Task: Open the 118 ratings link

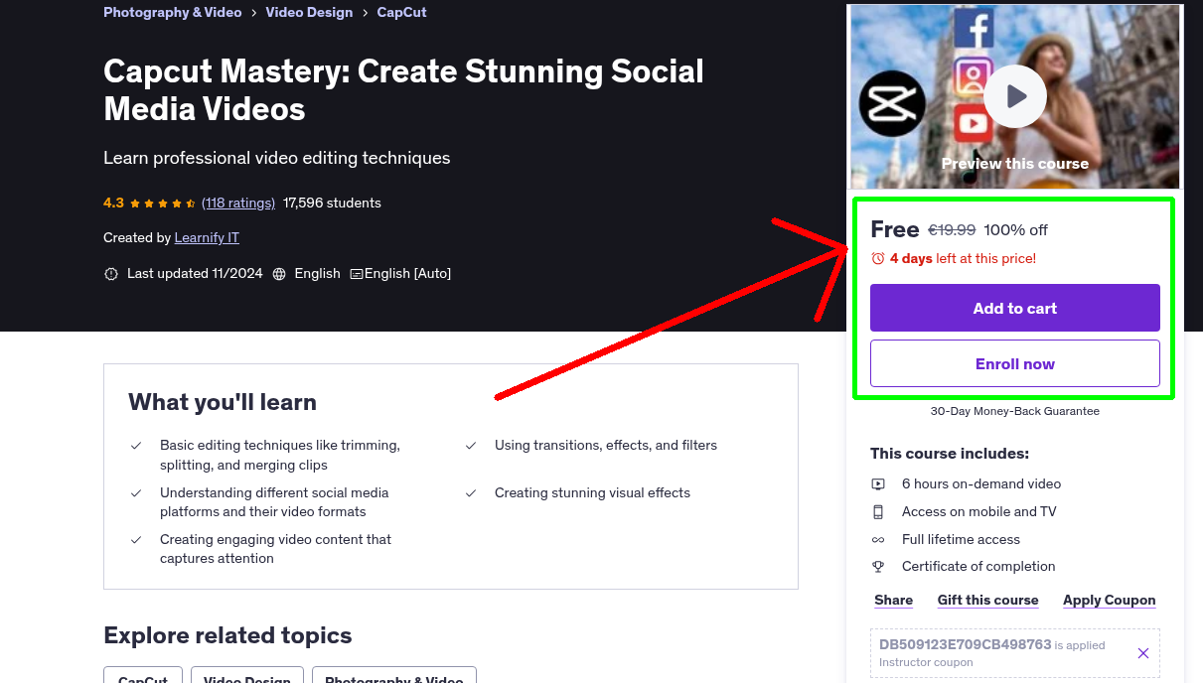Action: (x=238, y=203)
